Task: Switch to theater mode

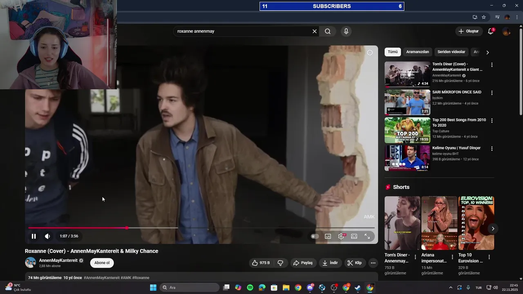Action: pyautogui.click(x=354, y=236)
